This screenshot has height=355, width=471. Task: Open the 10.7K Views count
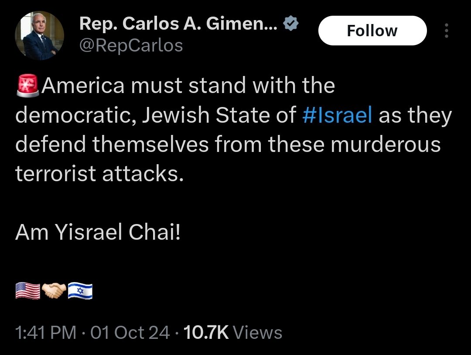[x=233, y=333]
